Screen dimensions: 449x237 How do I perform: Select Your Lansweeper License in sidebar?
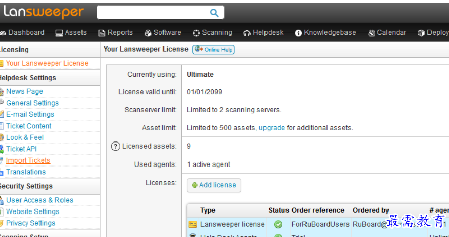coord(47,63)
